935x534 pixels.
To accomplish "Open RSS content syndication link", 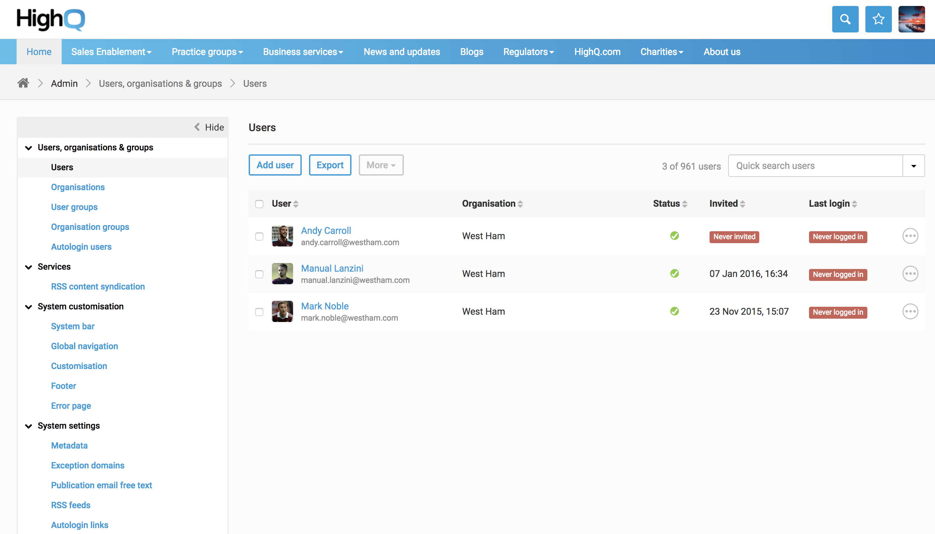I will pos(98,287).
